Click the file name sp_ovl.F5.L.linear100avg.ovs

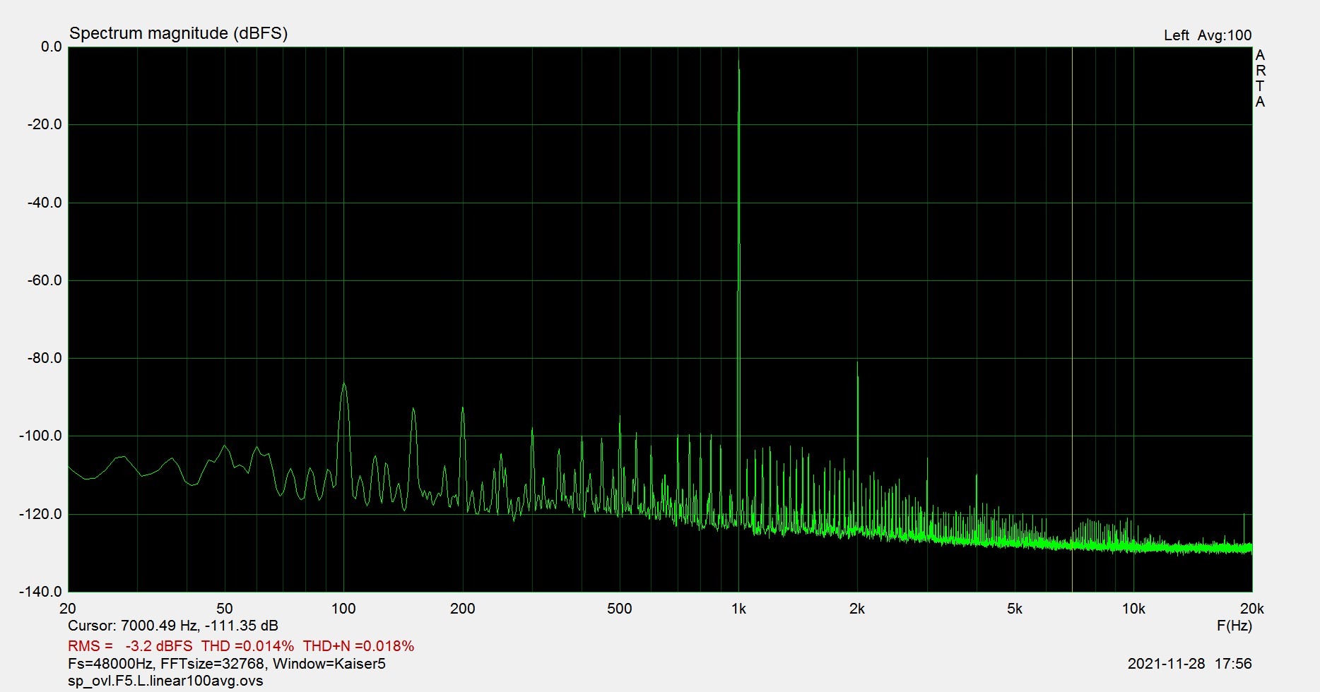click(165, 681)
